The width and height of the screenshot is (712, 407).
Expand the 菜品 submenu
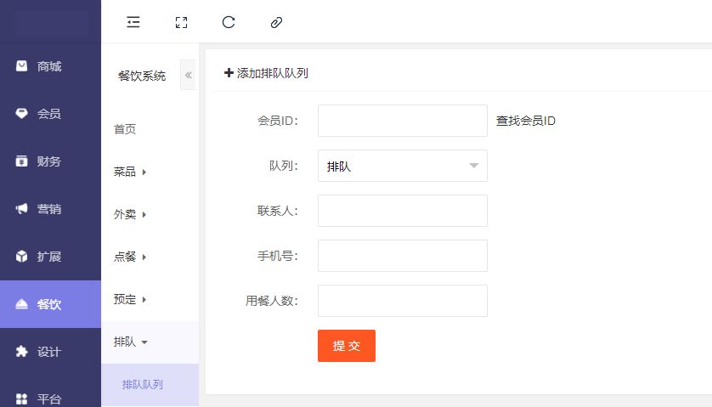pos(130,172)
